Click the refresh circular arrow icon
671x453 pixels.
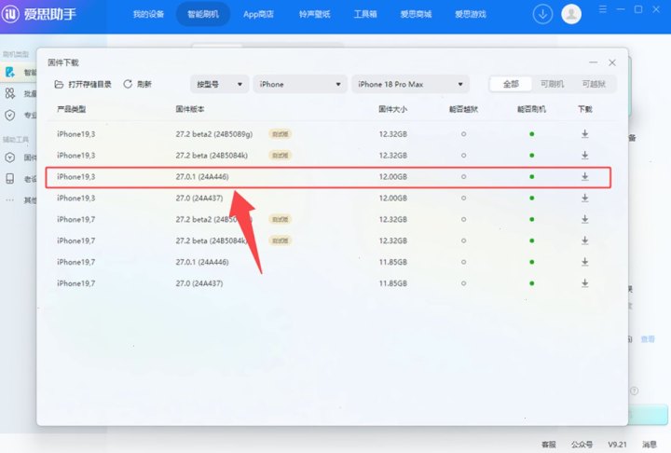click(x=128, y=84)
